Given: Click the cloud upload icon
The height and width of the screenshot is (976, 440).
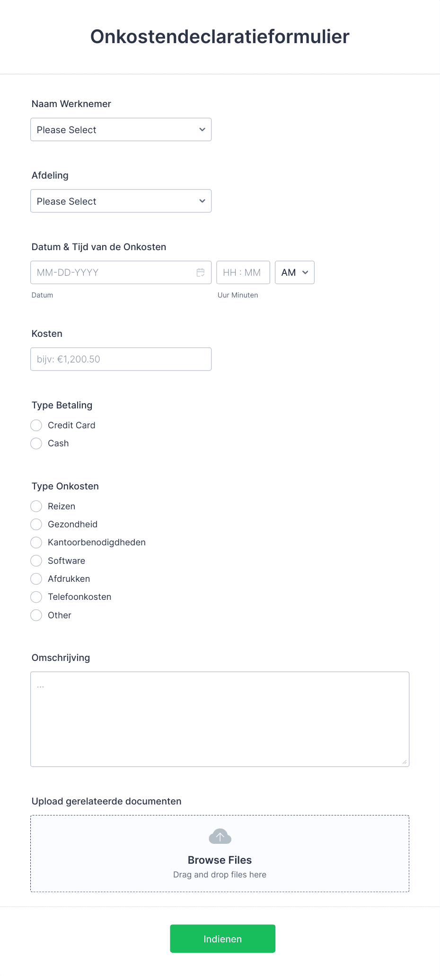Looking at the screenshot, I should (x=220, y=836).
